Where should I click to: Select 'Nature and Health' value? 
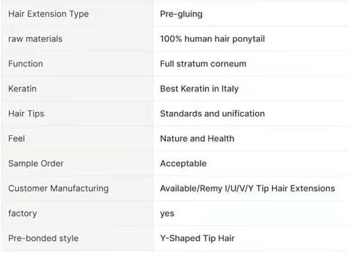tap(197, 139)
